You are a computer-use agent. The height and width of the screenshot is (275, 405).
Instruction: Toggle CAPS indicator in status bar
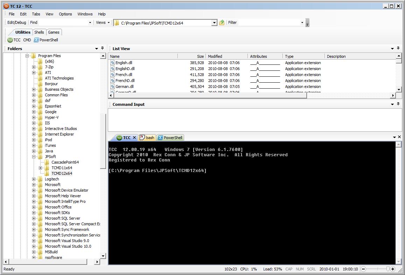click(x=289, y=269)
